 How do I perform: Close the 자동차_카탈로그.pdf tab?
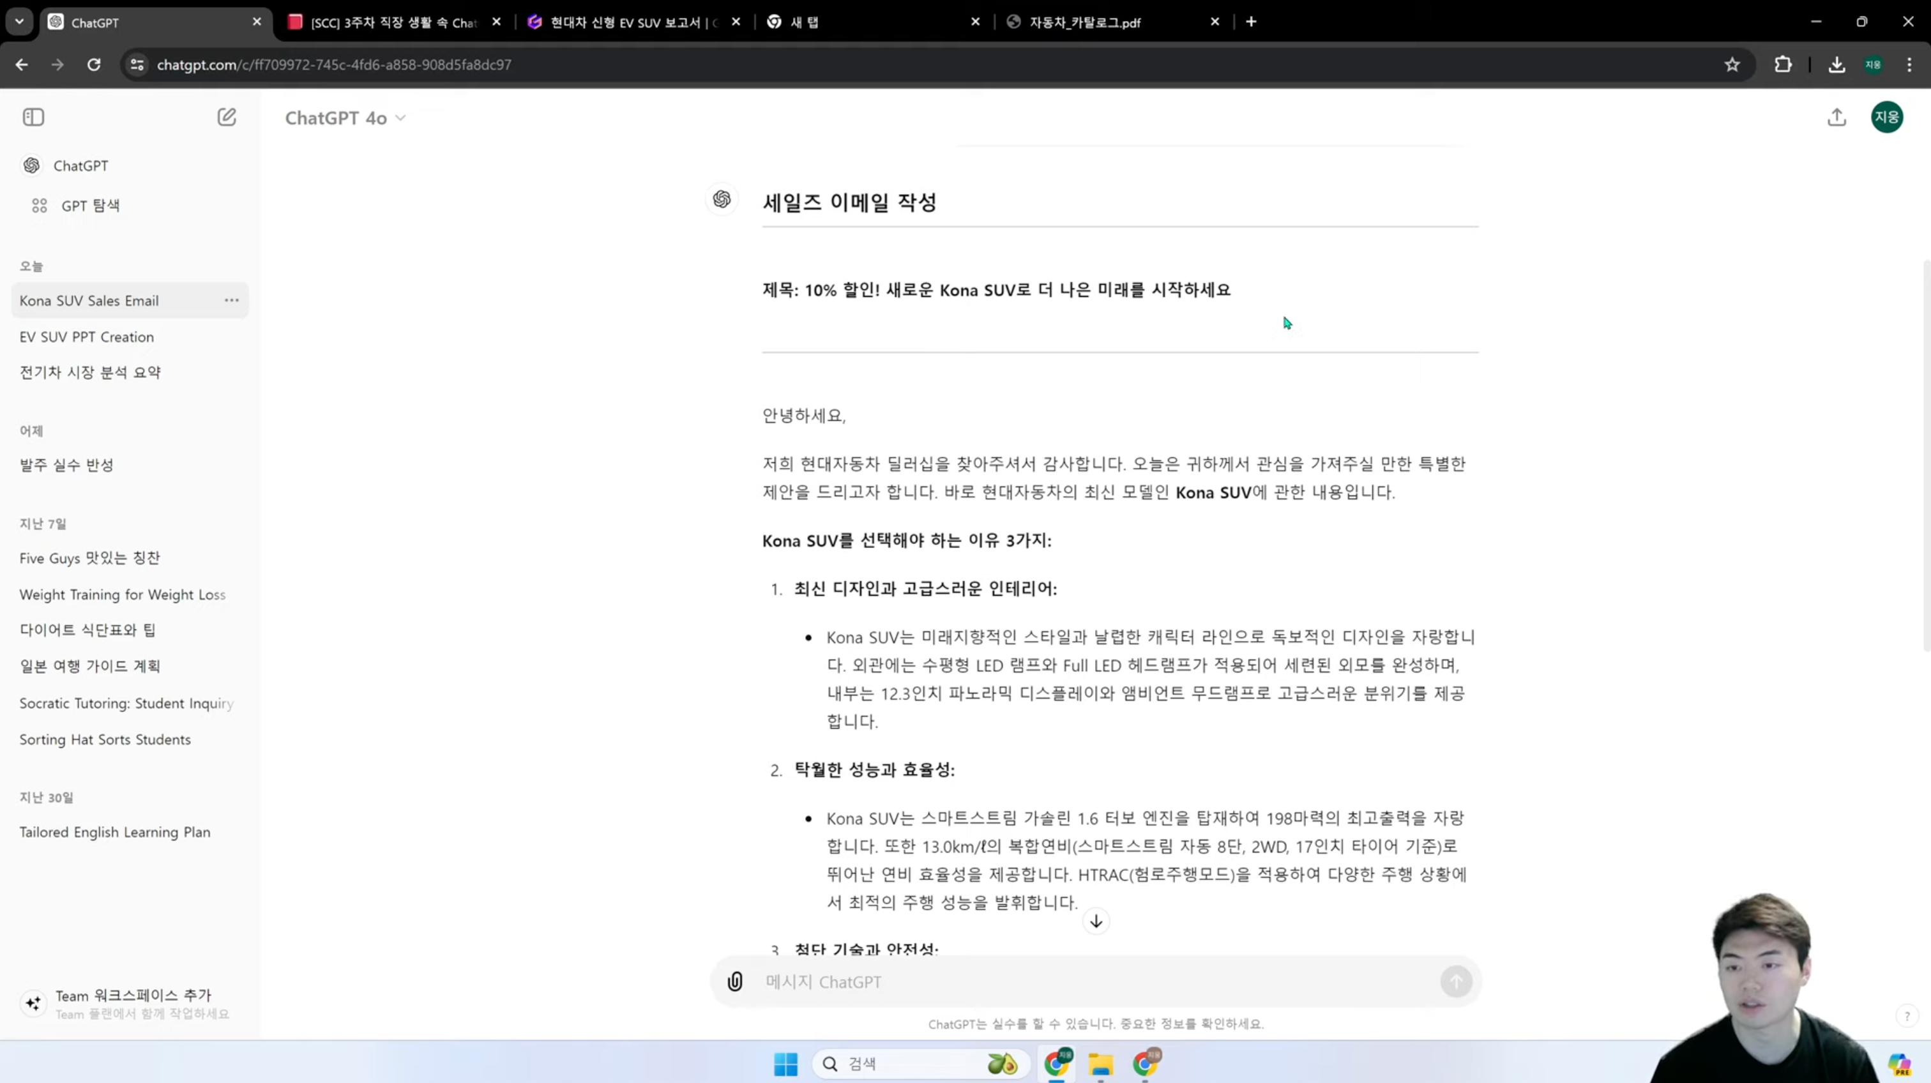pos(1215,22)
